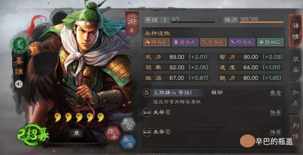Click 查看 for the 义胆雄心 skill
The image size is (303, 155).
[x=276, y=93]
